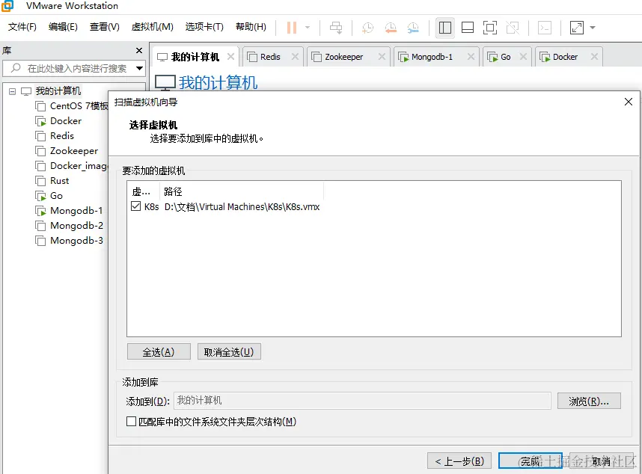
Task: Click the send Ctrl+Alt+Del toolbar icon
Action: pos(336,28)
